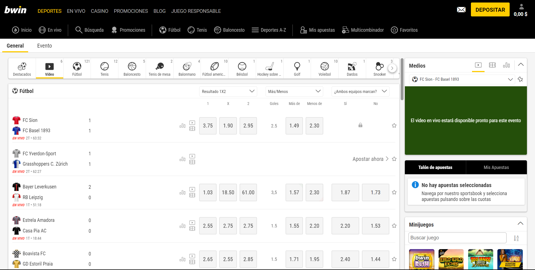Favorite the Bayer Leverkusen match star

[394, 192]
